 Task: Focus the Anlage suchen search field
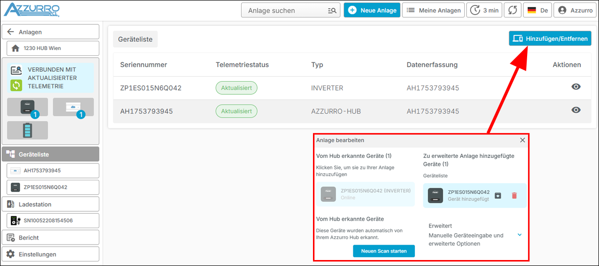291,10
